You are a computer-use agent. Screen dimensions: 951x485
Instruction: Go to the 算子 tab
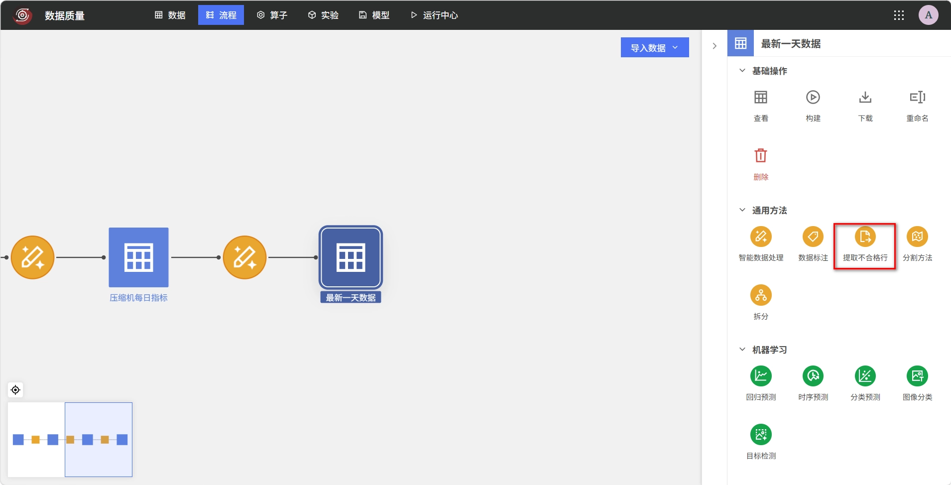click(272, 15)
